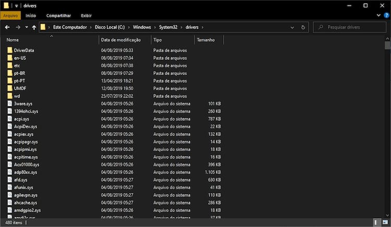391x227 pixels.
Task: Go up one folder level arrow
Action: pyautogui.click(x=34, y=27)
